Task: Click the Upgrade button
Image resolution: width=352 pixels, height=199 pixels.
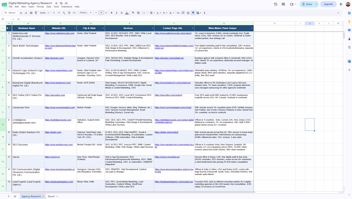Action: [328, 4]
